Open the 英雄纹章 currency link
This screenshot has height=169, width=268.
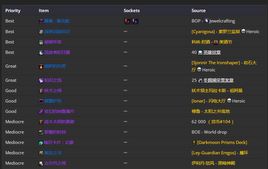[212, 52]
